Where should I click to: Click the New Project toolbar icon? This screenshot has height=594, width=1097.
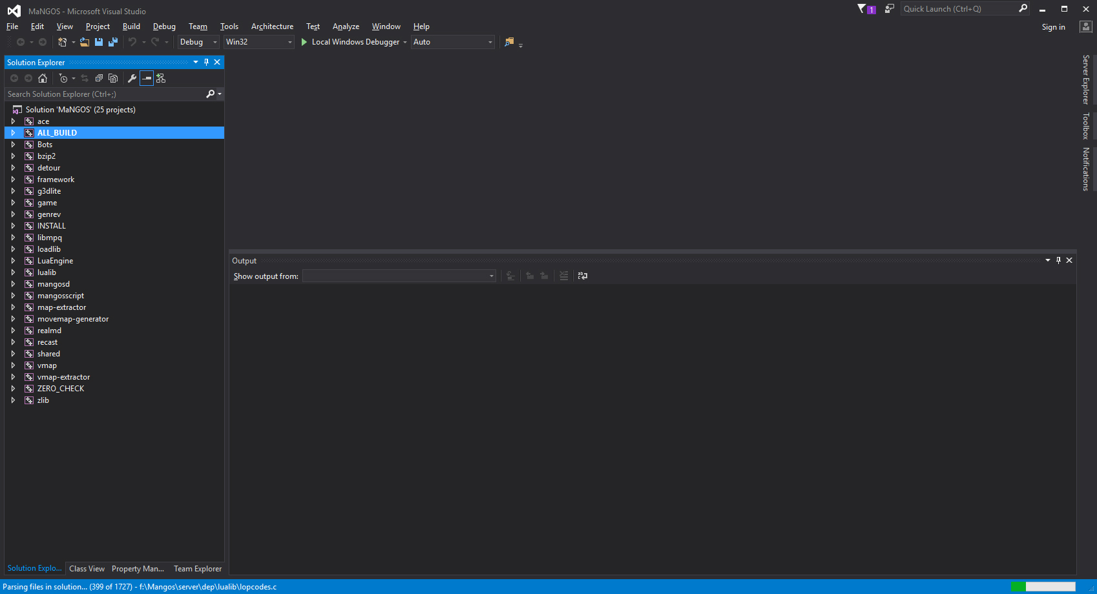[63, 42]
